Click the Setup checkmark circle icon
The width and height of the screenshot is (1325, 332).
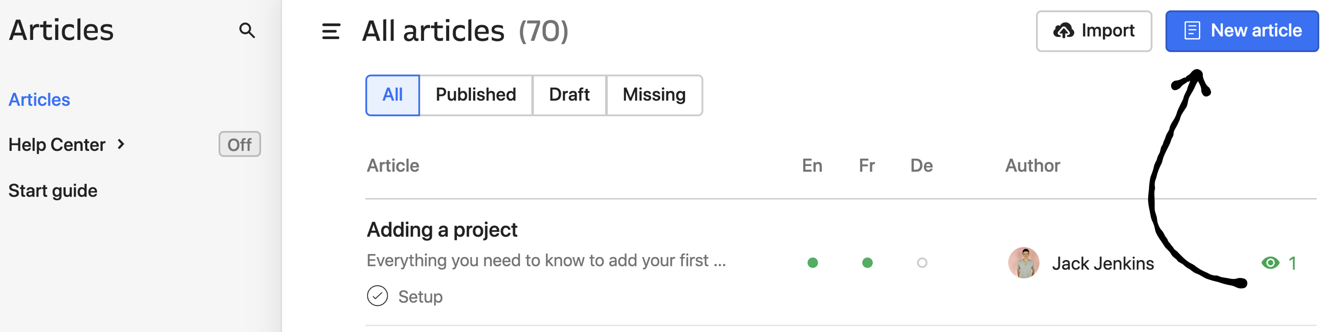(x=377, y=296)
